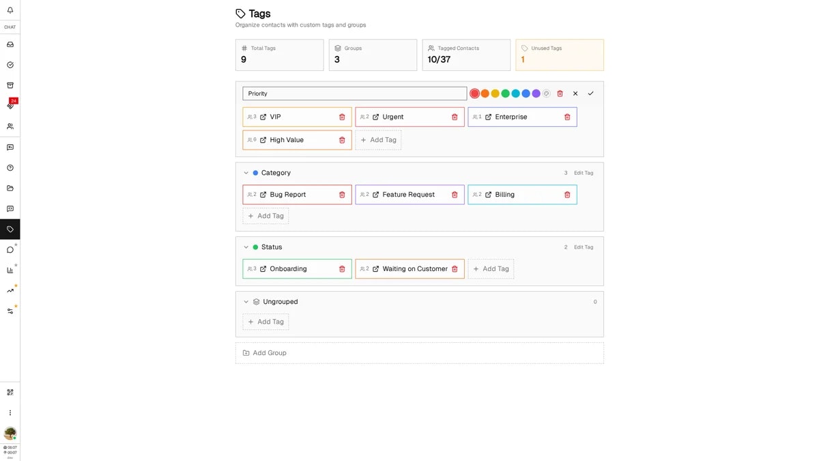Open the VIP tag's external link icon

[x=264, y=117]
